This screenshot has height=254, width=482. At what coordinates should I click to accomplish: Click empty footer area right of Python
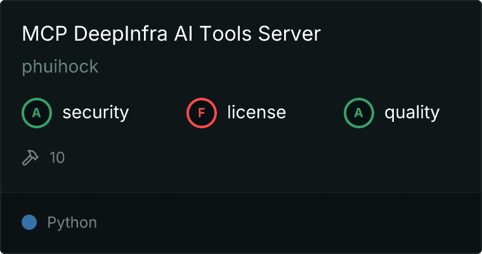tap(285, 223)
